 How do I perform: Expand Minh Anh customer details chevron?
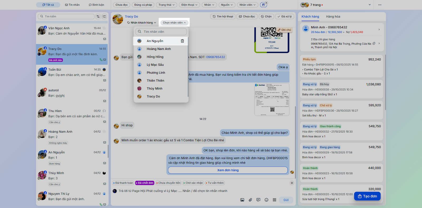(x=379, y=29)
